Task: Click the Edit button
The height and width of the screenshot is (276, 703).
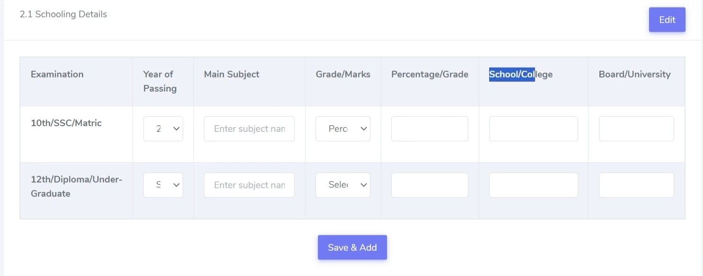Action: tap(667, 20)
